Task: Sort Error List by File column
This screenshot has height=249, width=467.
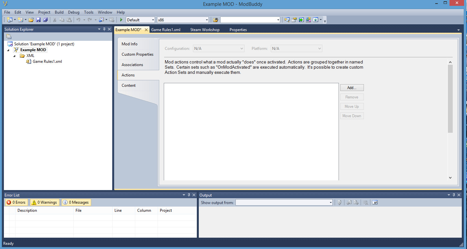Action: 93,210
